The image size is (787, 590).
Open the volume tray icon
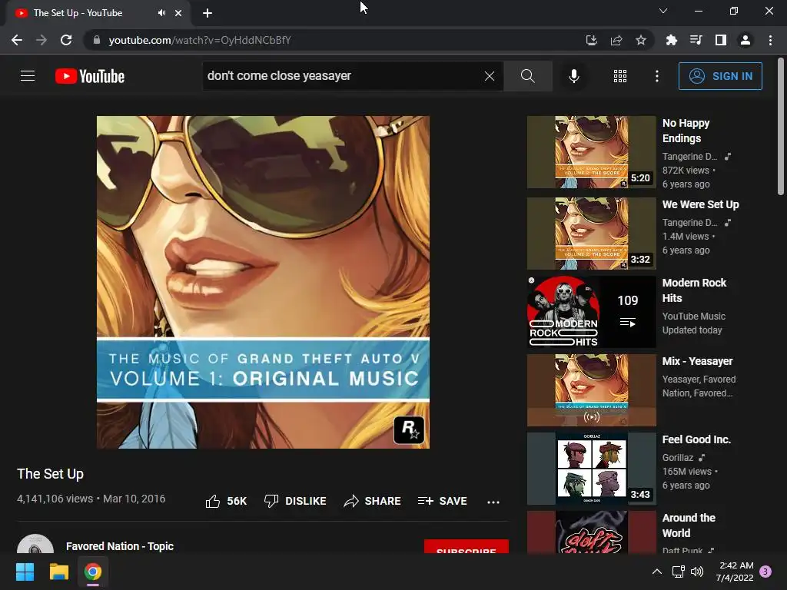697,572
